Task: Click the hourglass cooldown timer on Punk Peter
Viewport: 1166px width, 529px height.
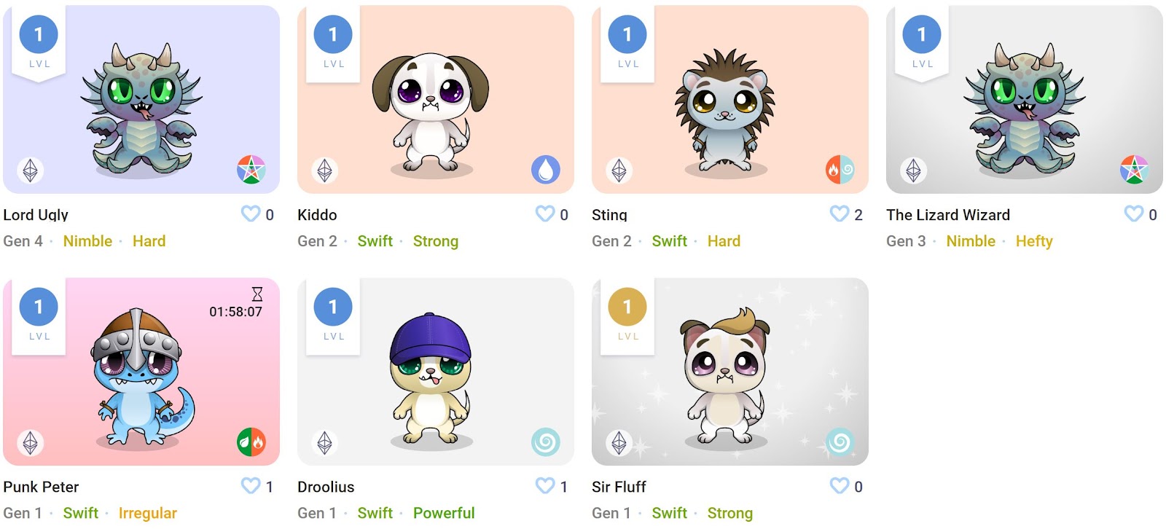Action: coord(236,303)
